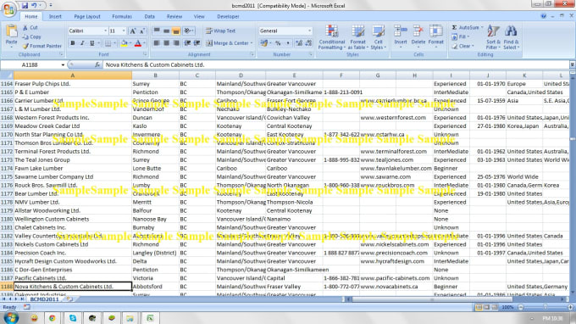Open number format dropdown showing General
This screenshot has width=576, height=324.
pos(309,31)
